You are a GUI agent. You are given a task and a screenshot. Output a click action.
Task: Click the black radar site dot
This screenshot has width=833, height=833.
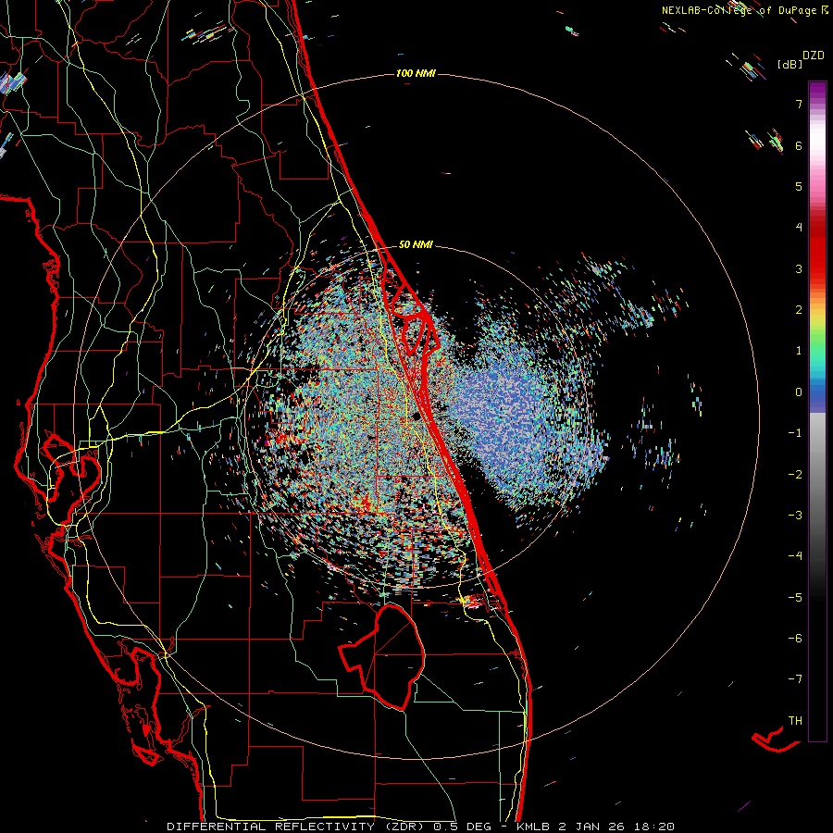pyautogui.click(x=416, y=416)
